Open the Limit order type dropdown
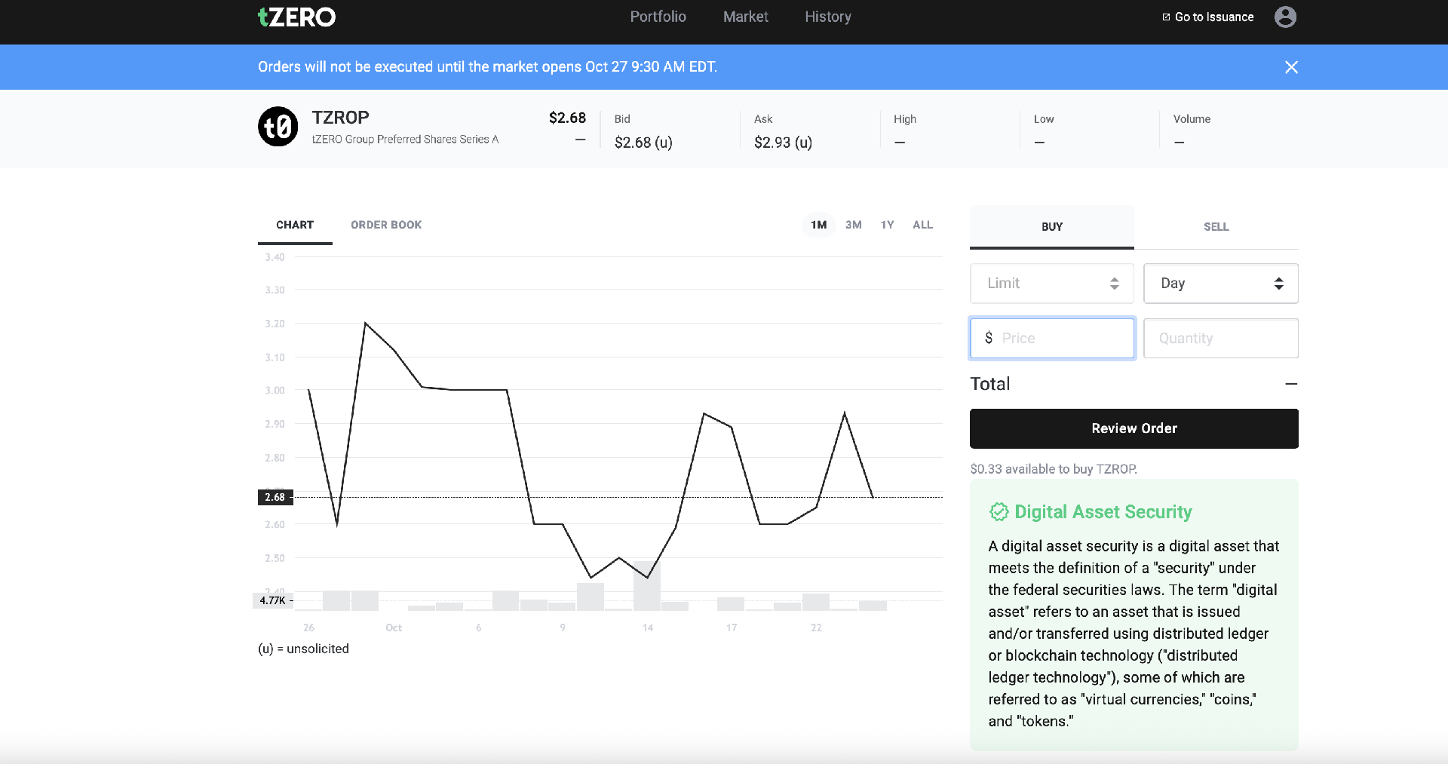 [x=1051, y=284]
